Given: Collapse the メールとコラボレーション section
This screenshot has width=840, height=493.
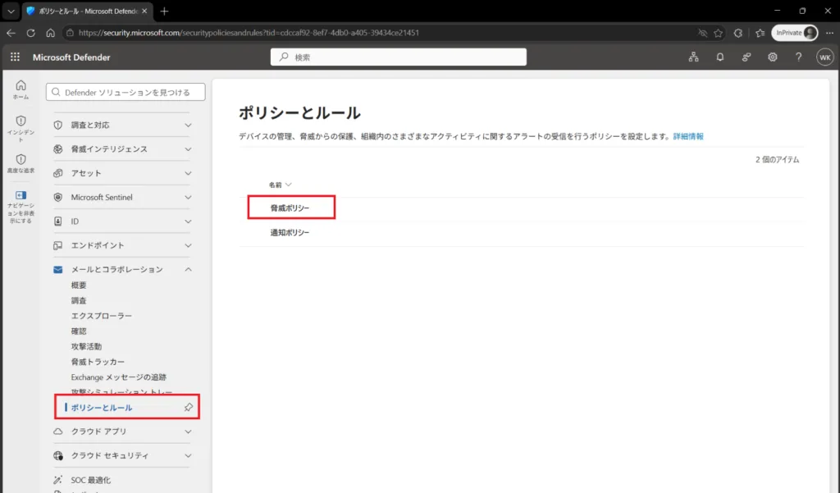Looking at the screenshot, I should coord(122,270).
